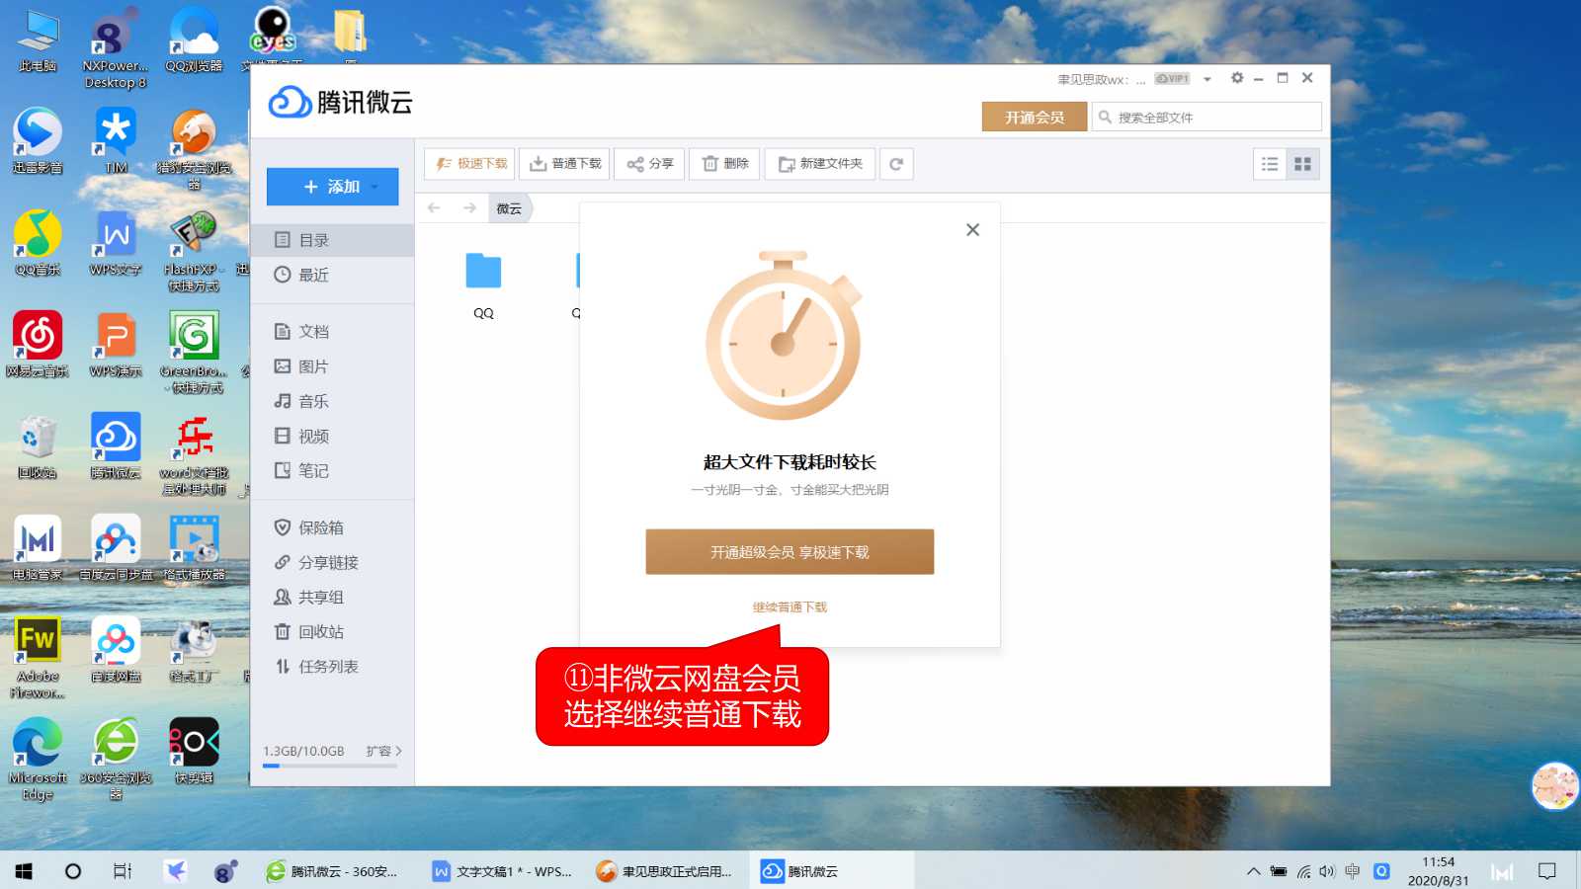
Task: Open Task View on the taskbar
Action: tap(123, 871)
